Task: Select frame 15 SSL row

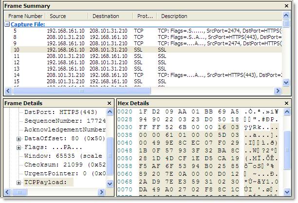Action: 147,81
